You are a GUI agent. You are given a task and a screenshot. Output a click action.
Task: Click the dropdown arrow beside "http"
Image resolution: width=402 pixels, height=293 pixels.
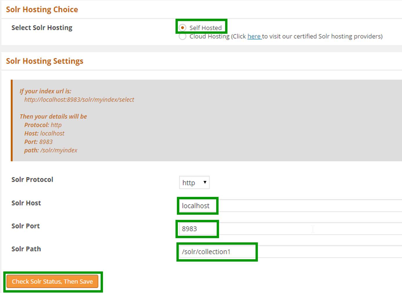[x=205, y=182]
